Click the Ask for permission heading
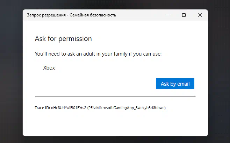This screenshot has width=230, height=143. click(x=63, y=39)
